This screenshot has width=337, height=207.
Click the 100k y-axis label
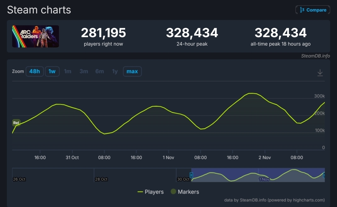pos(320,131)
